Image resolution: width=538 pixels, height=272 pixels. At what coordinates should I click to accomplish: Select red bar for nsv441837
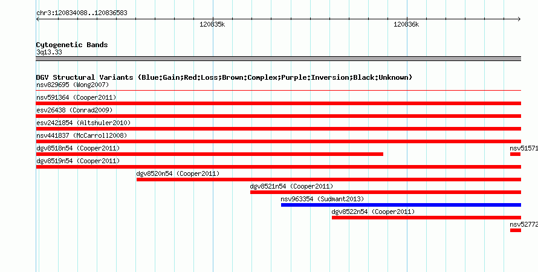point(279,141)
